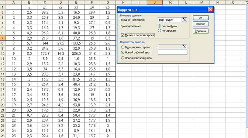Screen dimensions: 248x138
Task: Click the Отмена button
Action: coord(201,24)
